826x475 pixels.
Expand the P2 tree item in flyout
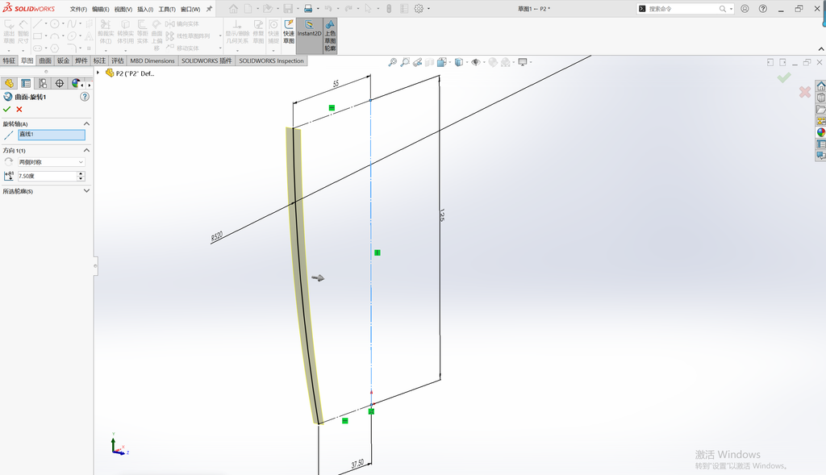[98, 73]
